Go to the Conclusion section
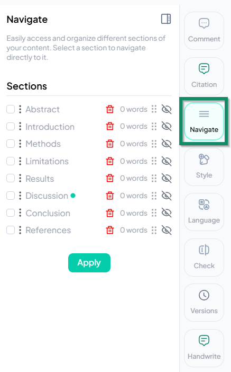This screenshot has height=372, width=231. (48, 213)
